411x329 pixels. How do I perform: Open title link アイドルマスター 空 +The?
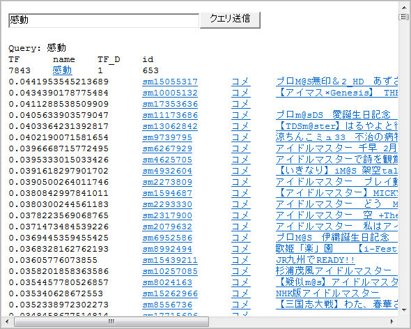tap(337, 215)
